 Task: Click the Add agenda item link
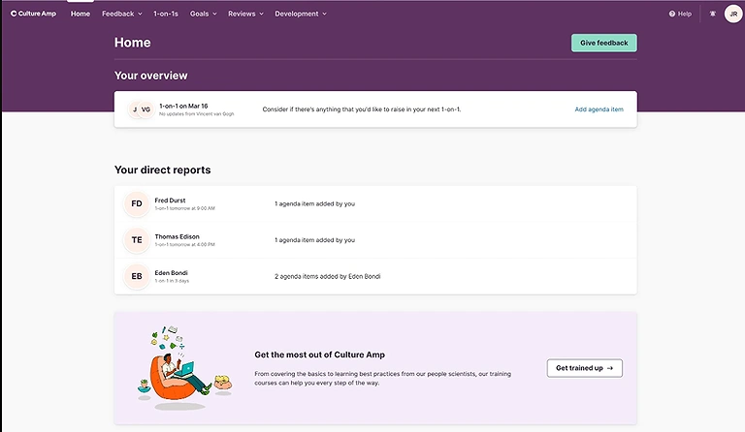pyautogui.click(x=599, y=109)
